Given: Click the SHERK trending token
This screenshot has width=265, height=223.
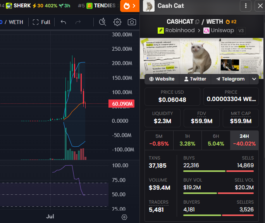Looking at the screenshot, I should tap(38, 5).
